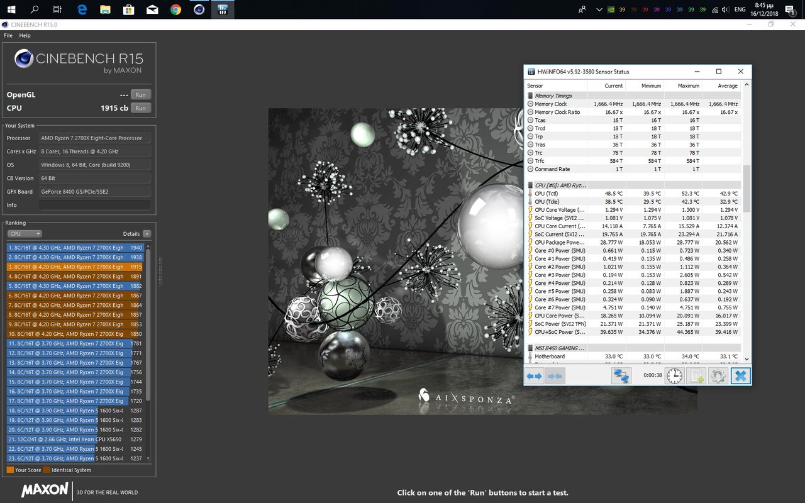This screenshot has width=805, height=503.
Task: Open Task View from the taskbar
Action: [x=57, y=9]
